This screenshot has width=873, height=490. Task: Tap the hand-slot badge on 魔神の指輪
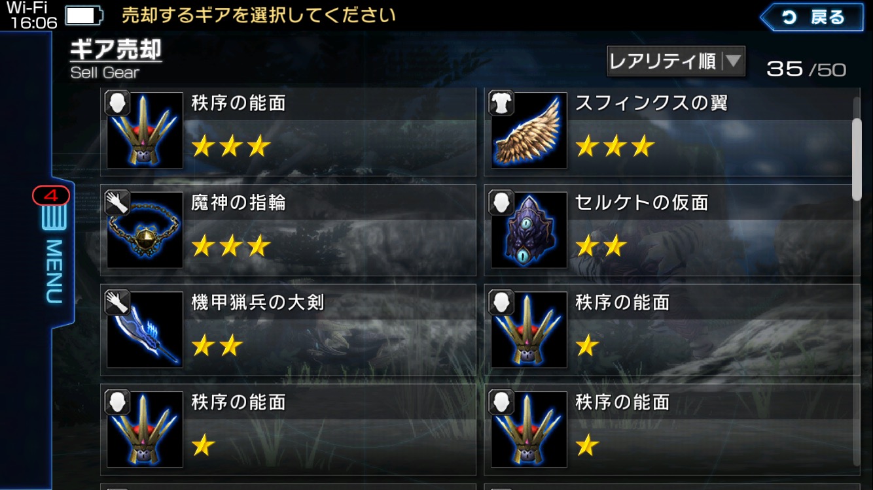pyautogui.click(x=117, y=203)
